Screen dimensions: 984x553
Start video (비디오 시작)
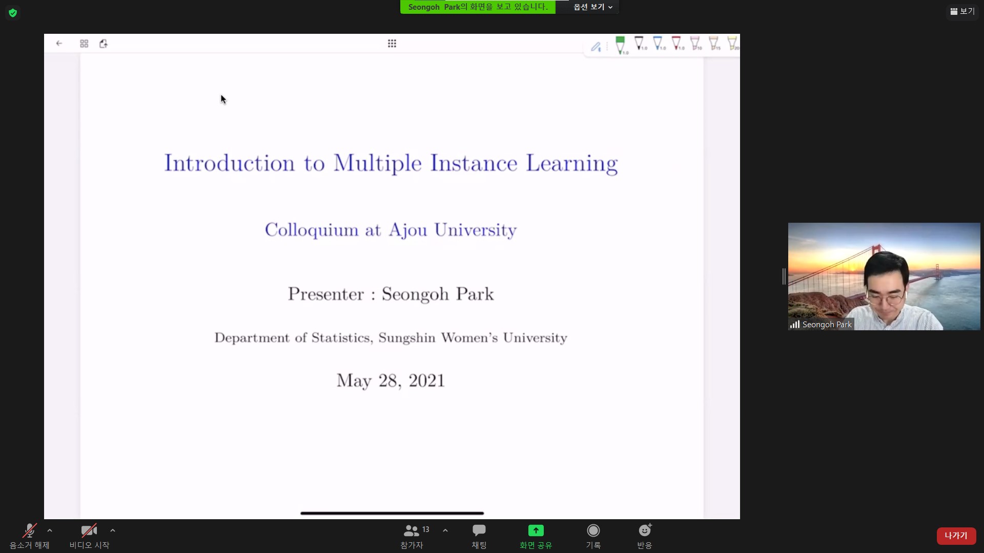coord(89,536)
